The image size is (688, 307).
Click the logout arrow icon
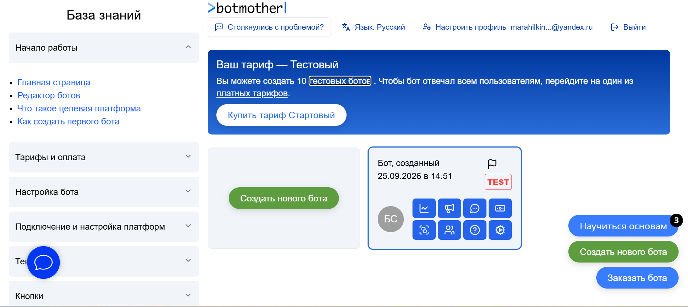click(614, 27)
